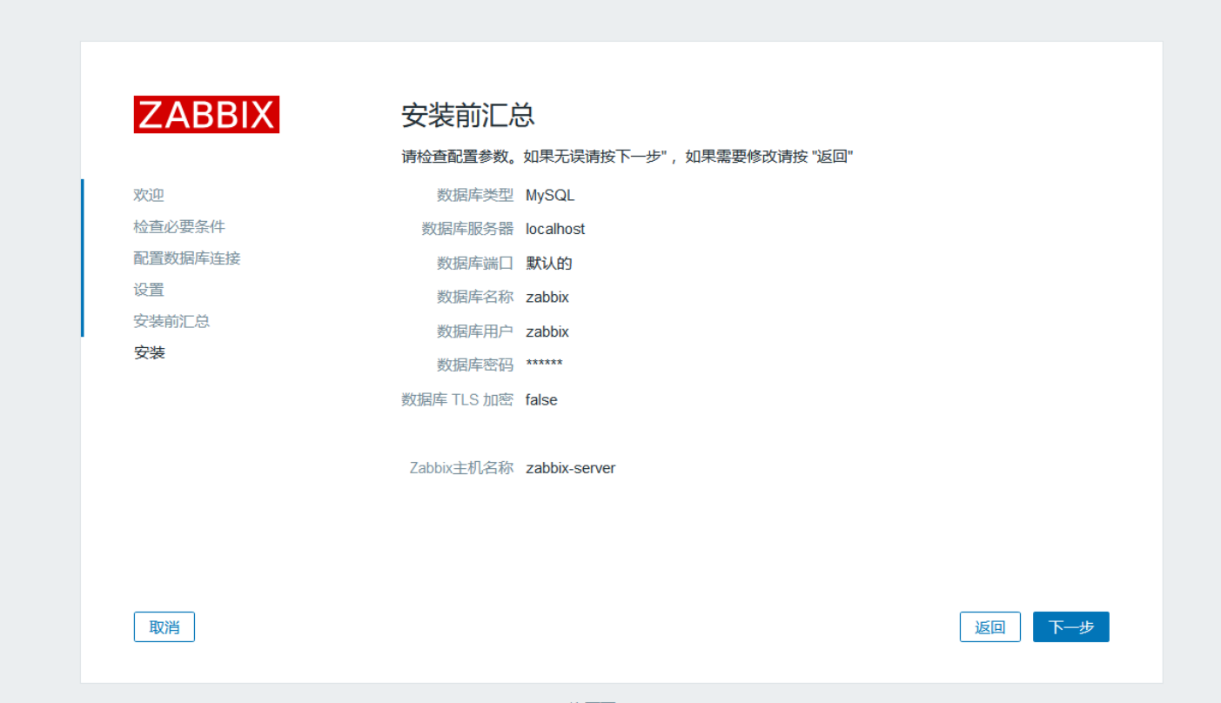1221x703 pixels.
Task: Click the 返回 button
Action: pos(990,627)
